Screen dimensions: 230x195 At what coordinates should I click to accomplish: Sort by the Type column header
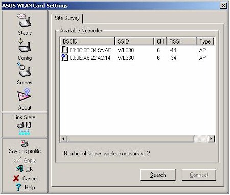tap(205, 41)
